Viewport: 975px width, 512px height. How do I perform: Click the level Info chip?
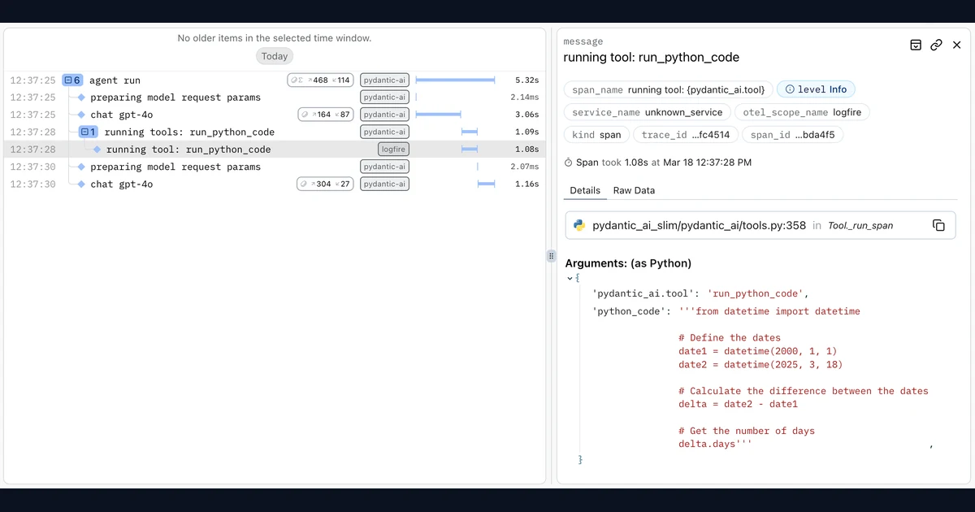click(x=816, y=89)
